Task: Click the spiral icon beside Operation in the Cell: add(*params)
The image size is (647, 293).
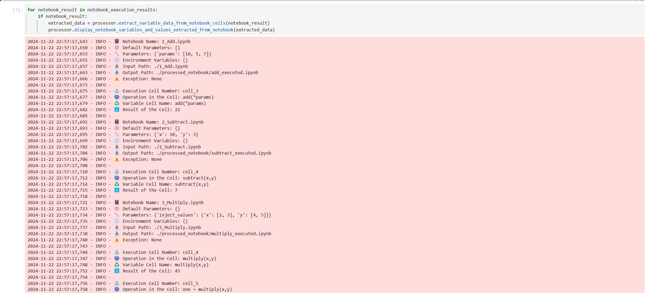Action: point(117,97)
